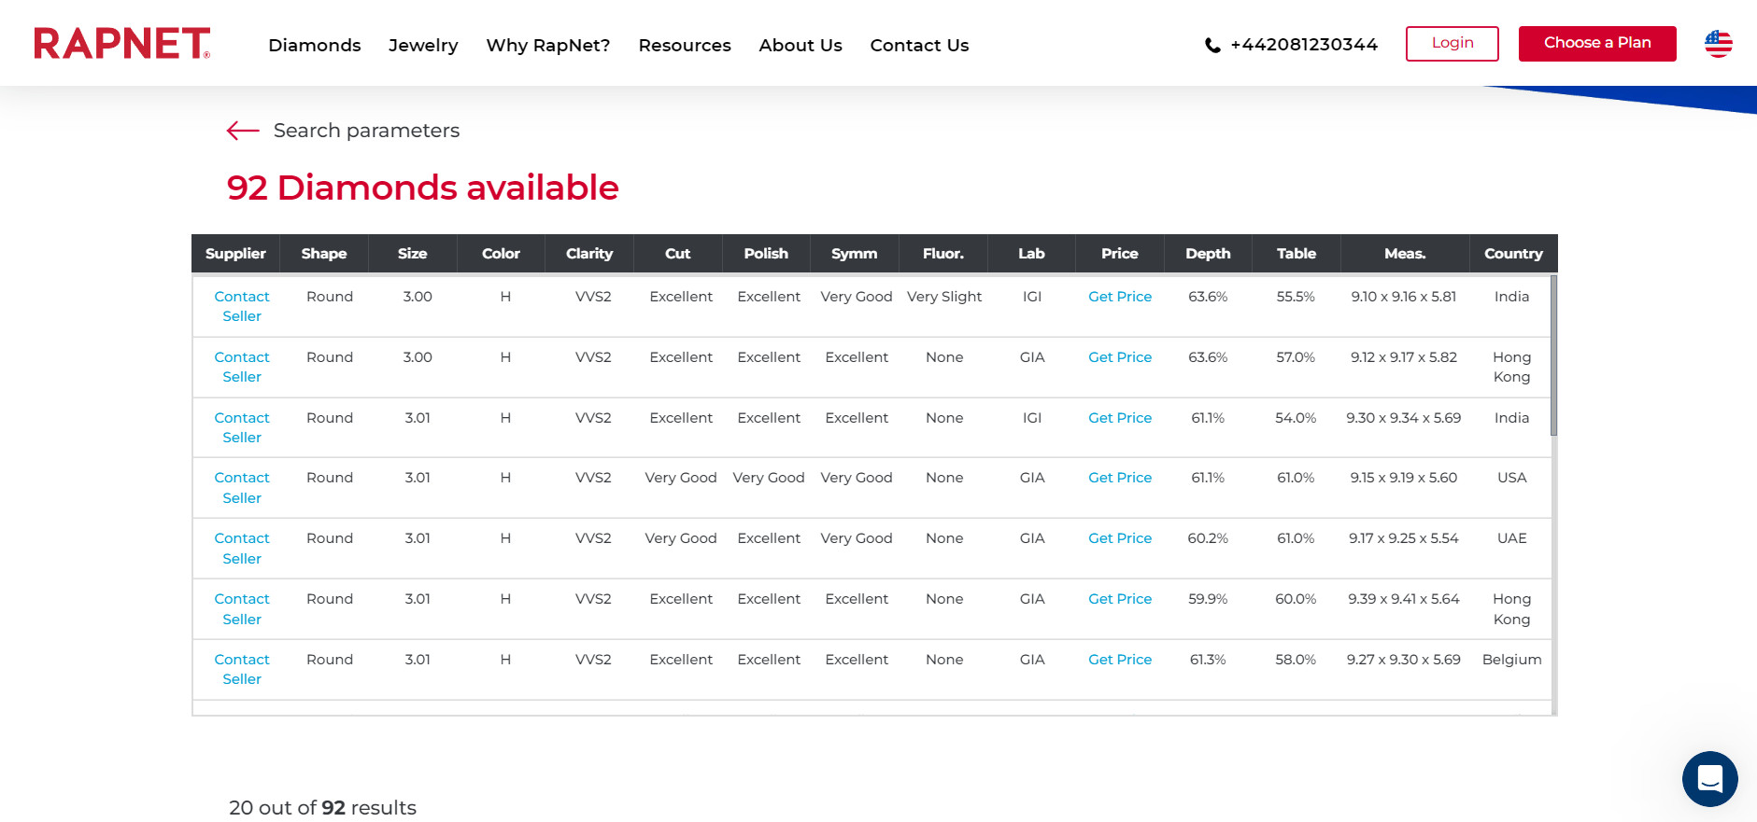Click the Symm column header
Image resolution: width=1757 pixels, height=822 pixels.
tap(855, 254)
